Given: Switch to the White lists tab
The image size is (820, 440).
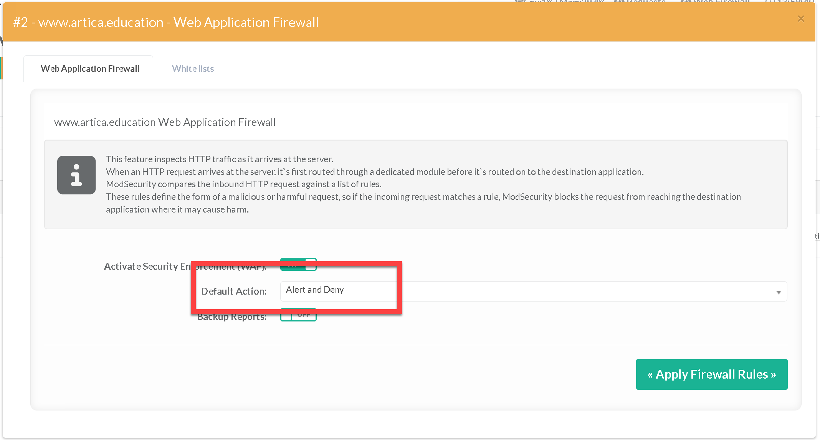Looking at the screenshot, I should [x=193, y=69].
